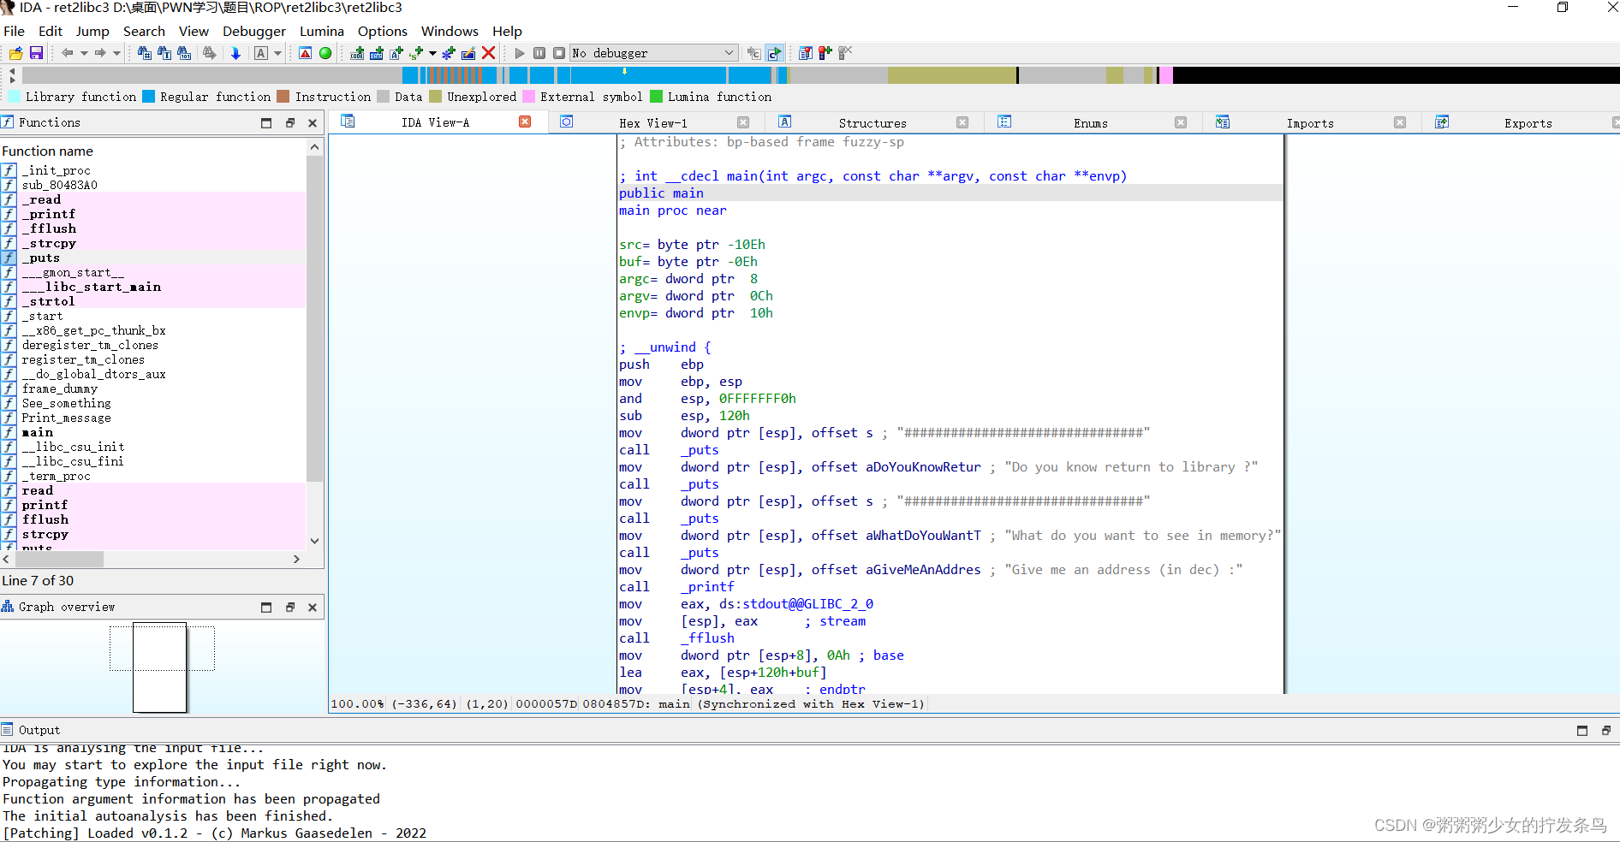The image size is (1620, 842).
Task: Open the Jump menu
Action: pos(92,31)
